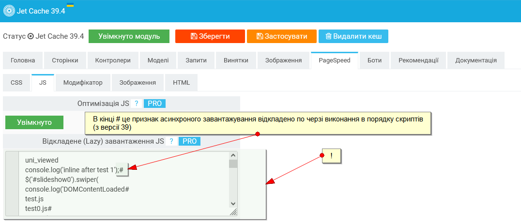Toggle the Увімкнуто switch for JS optimization
This screenshot has width=521, height=224.
pyautogui.click(x=34, y=122)
